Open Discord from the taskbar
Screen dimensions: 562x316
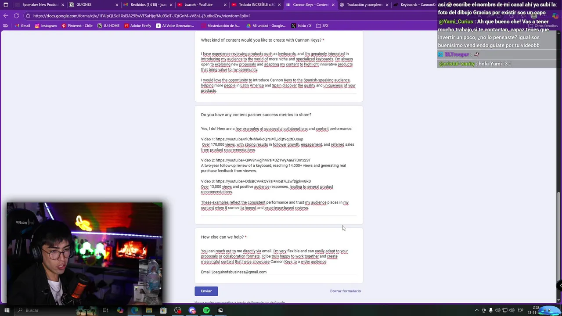[192, 310]
